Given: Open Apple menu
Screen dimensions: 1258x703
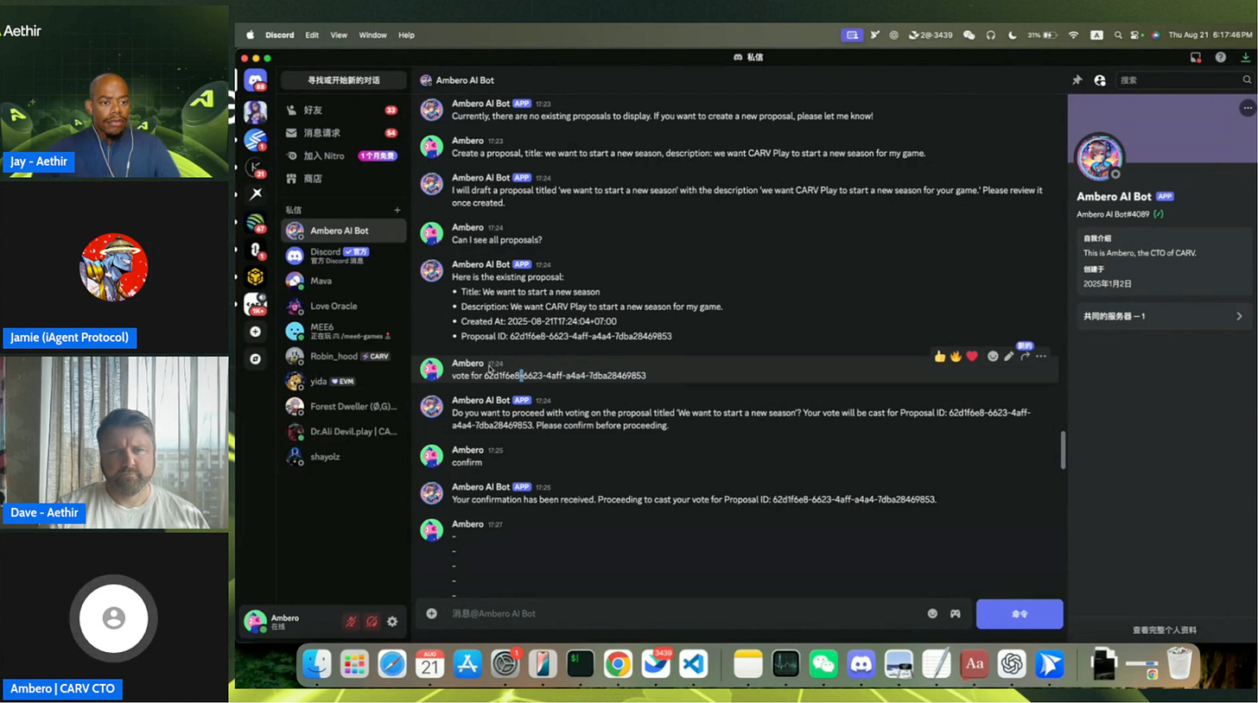Looking at the screenshot, I should click(251, 35).
